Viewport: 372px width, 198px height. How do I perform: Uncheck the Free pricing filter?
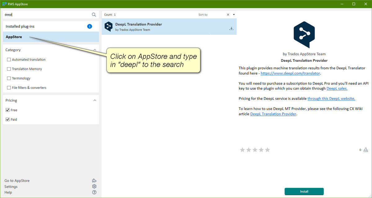pos(7,110)
